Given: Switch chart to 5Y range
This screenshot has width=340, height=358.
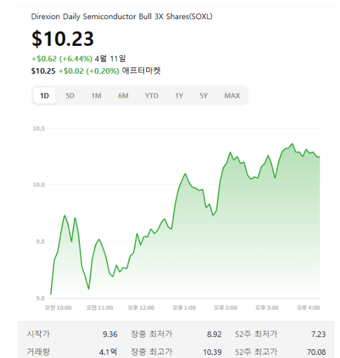Looking at the screenshot, I should pos(204,95).
